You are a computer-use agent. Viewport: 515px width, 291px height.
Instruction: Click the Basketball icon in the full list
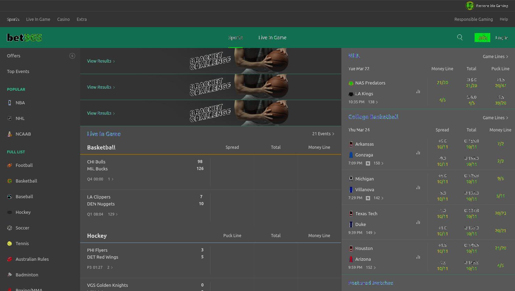[x=9, y=181]
